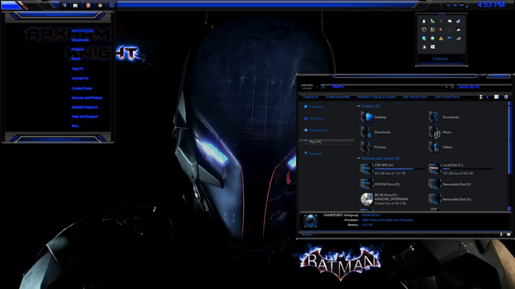Image resolution: width=515 pixels, height=289 pixels.
Task: Open Default Programs from Start menu
Action: (x=85, y=108)
